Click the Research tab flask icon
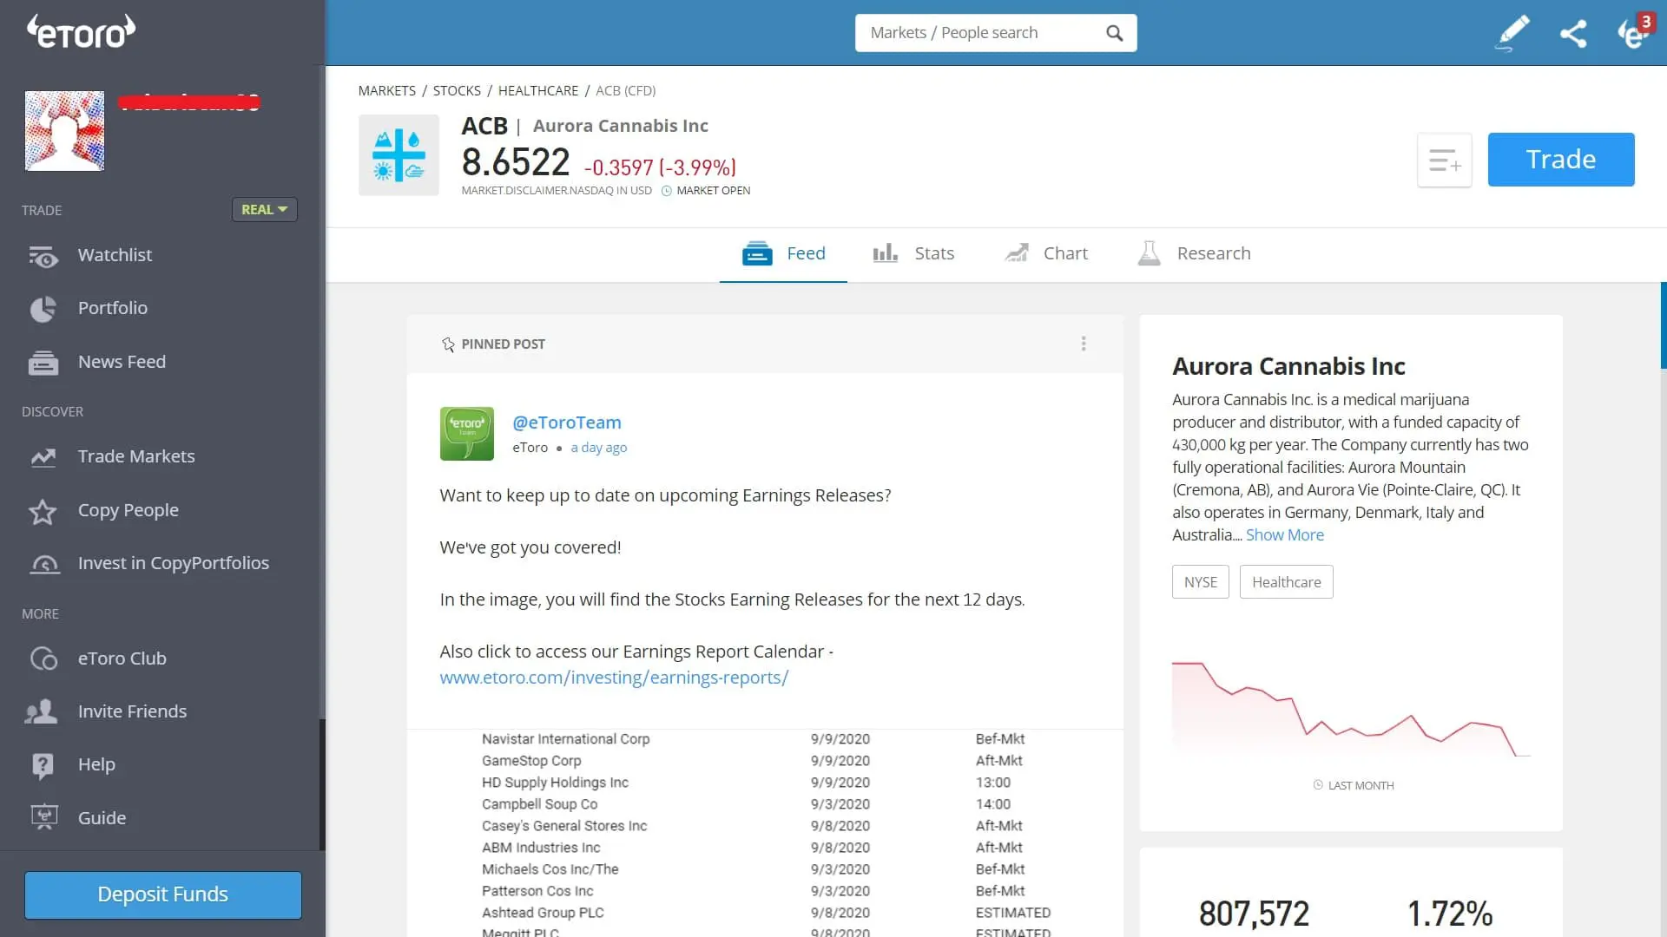The height and width of the screenshot is (937, 1667). [1149, 253]
